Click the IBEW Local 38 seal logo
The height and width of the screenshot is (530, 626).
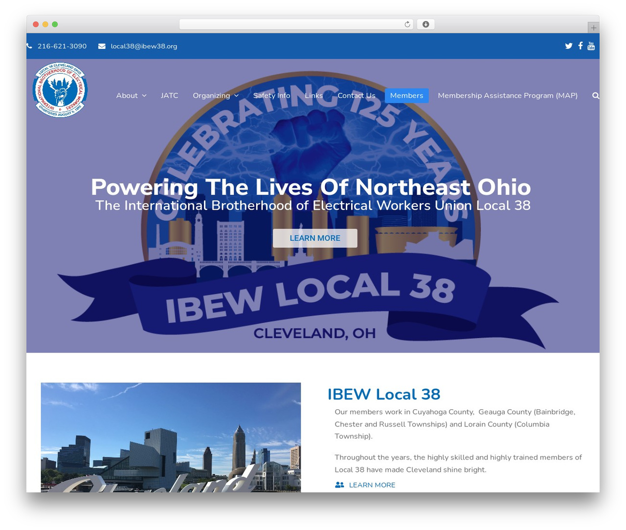point(60,90)
